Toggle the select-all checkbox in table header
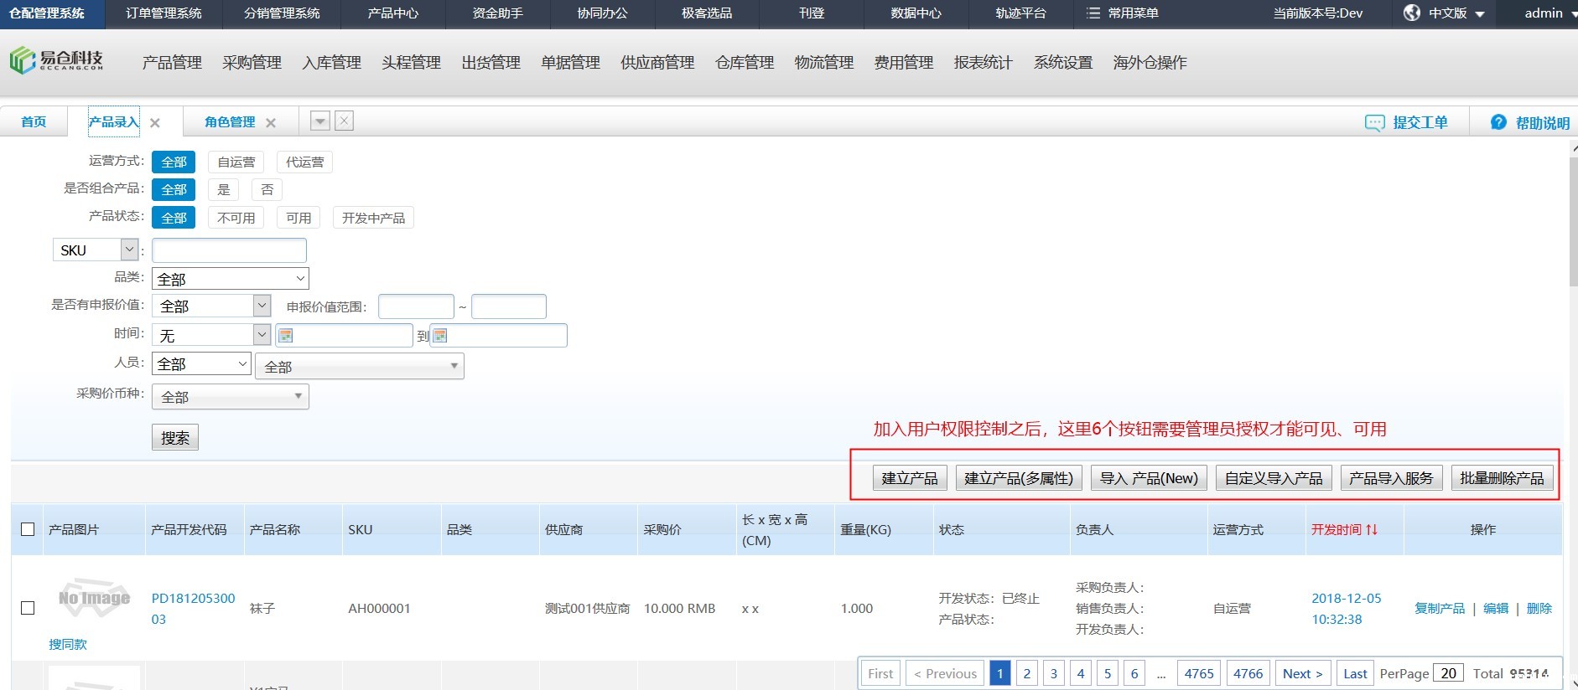This screenshot has width=1578, height=690. tap(28, 529)
